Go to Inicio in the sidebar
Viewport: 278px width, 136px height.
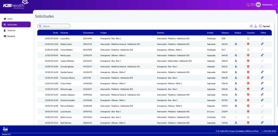10,19
